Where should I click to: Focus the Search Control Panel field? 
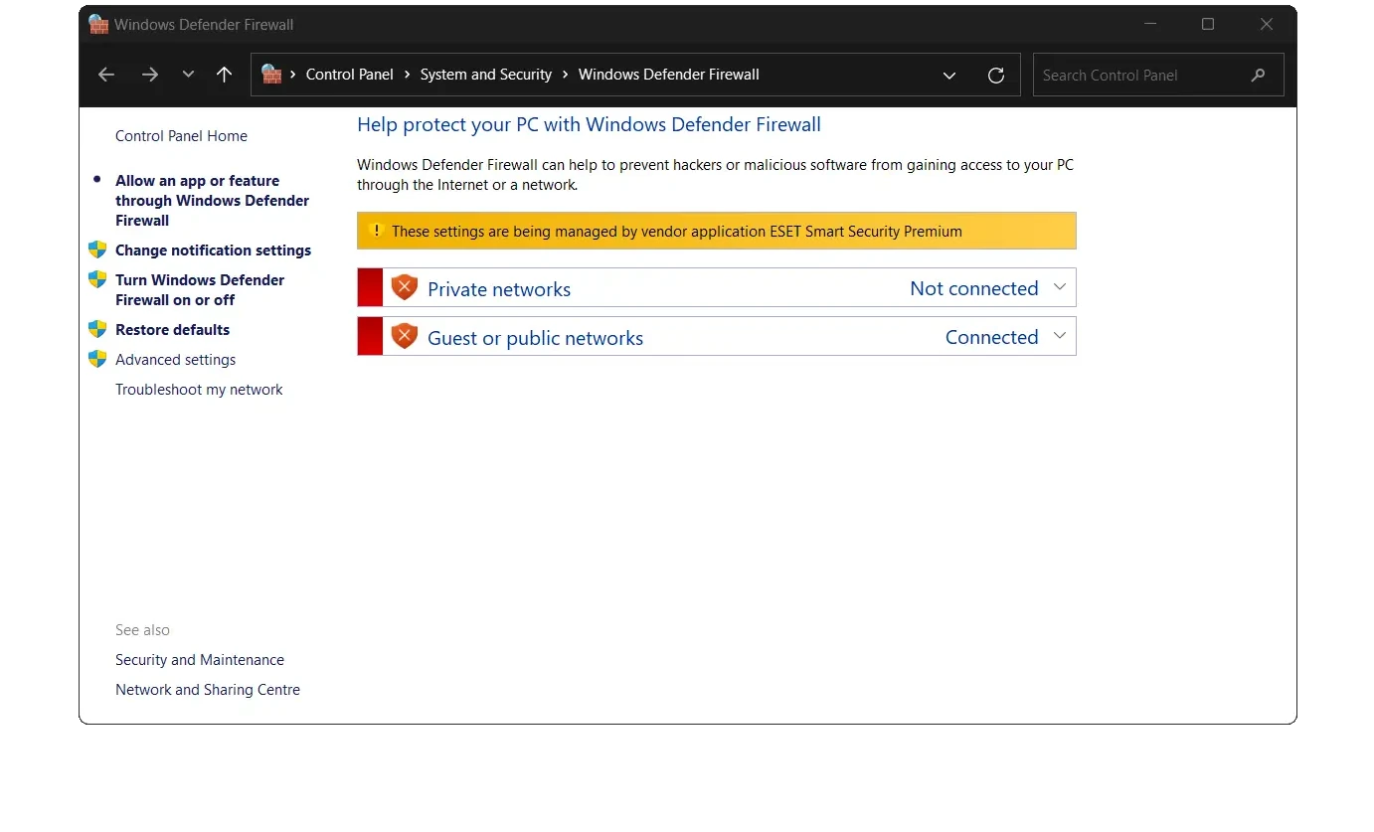[x=1158, y=75]
